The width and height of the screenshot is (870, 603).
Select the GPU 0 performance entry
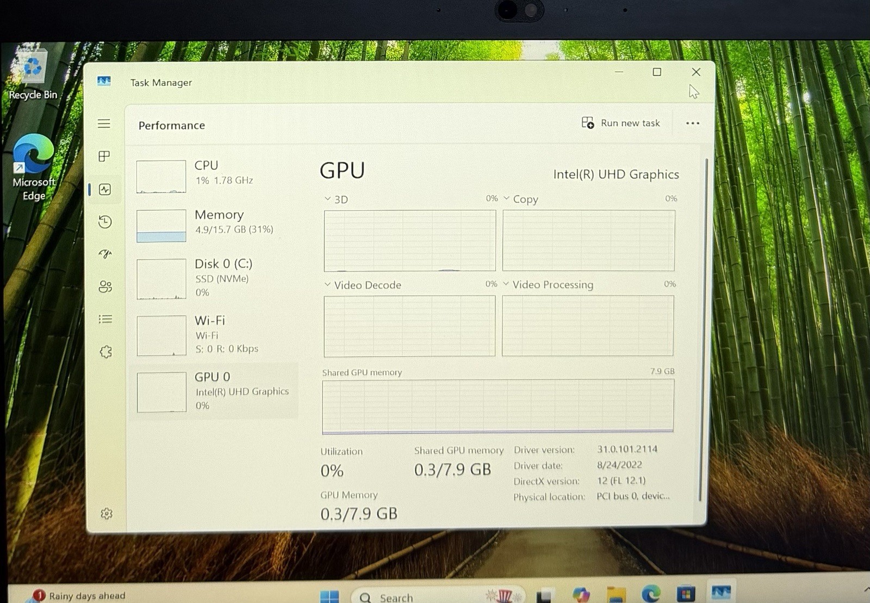(214, 391)
